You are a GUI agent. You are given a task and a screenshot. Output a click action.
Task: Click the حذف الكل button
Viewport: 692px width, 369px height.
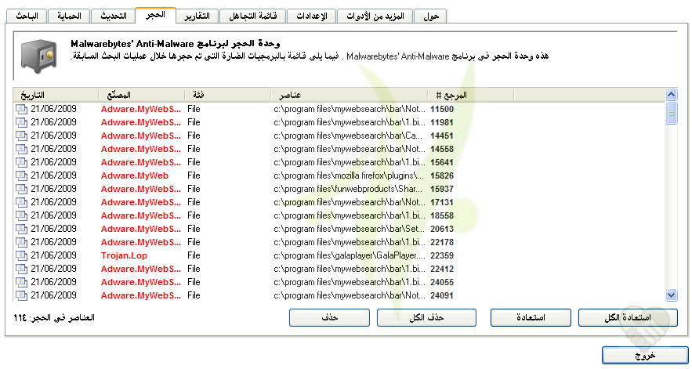pos(426,318)
